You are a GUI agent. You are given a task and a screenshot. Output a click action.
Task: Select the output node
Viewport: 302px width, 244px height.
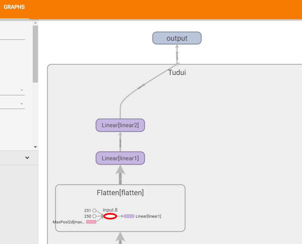pyautogui.click(x=177, y=38)
